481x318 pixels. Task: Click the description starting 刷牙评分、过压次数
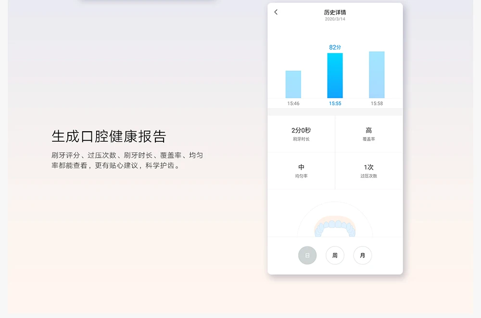click(127, 160)
